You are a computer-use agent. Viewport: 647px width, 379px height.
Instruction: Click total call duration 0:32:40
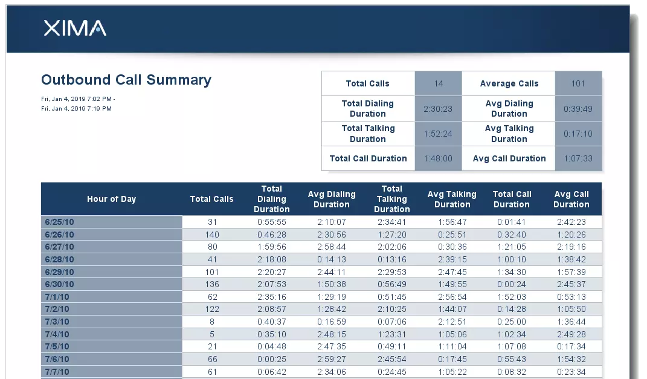(512, 235)
